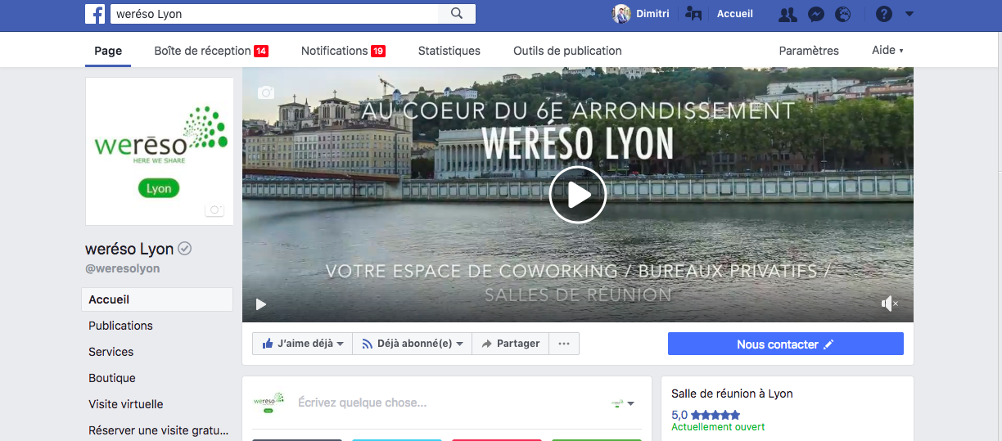
Task: Click the search magnifier button
Action: pos(457,14)
